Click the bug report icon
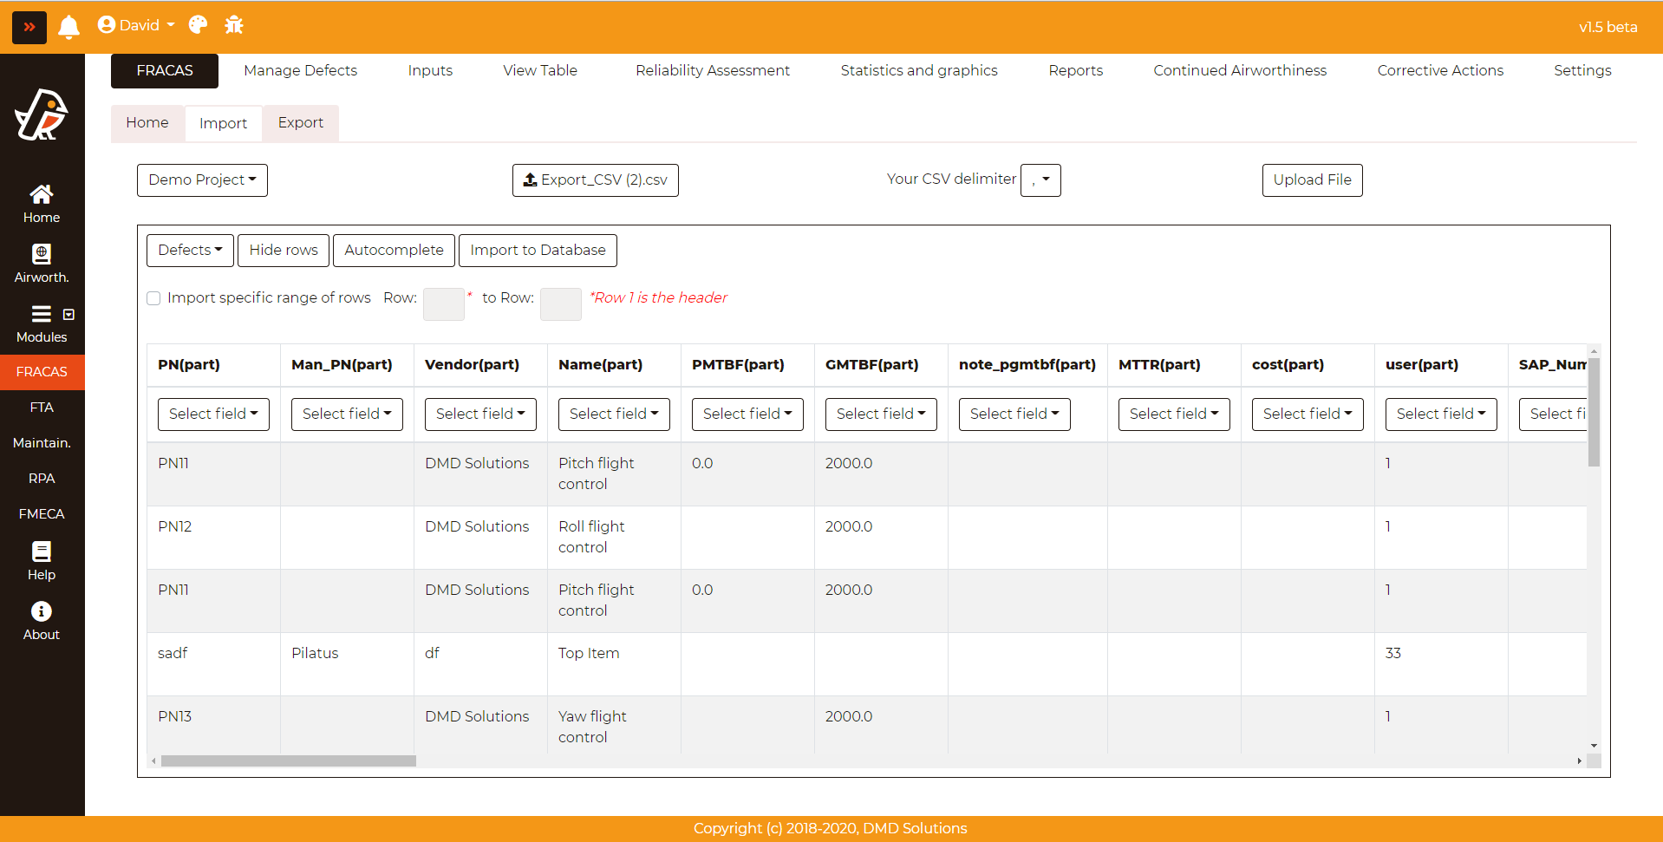 coord(234,25)
